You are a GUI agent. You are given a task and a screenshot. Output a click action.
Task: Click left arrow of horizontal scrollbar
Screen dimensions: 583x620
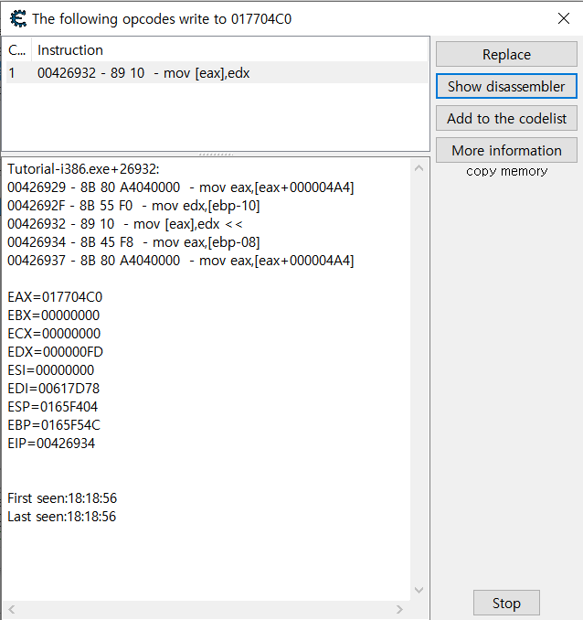tap(12, 609)
